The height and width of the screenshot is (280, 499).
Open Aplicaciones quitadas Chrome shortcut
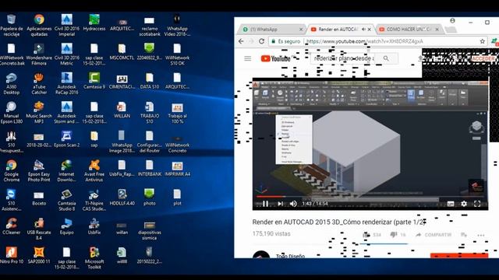39,25
